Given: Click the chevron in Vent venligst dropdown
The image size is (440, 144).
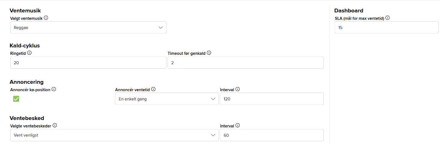Looking at the screenshot, I should pyautogui.click(x=213, y=135).
